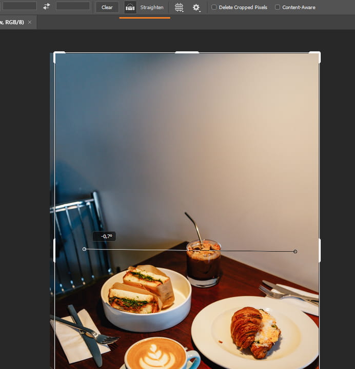The image size is (355, 369).
Task: Click right-middle crop edge handle
Action: click(x=320, y=250)
